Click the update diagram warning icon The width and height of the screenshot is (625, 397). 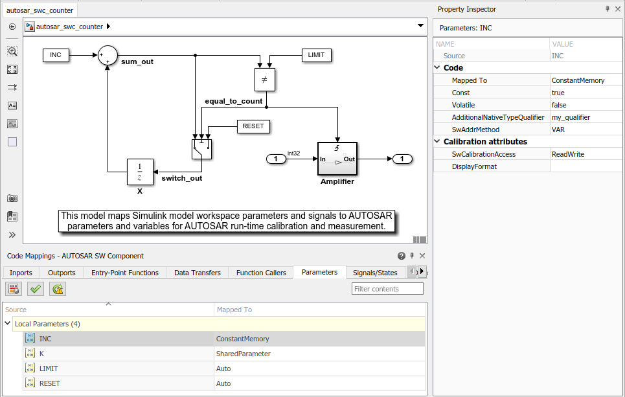58,289
